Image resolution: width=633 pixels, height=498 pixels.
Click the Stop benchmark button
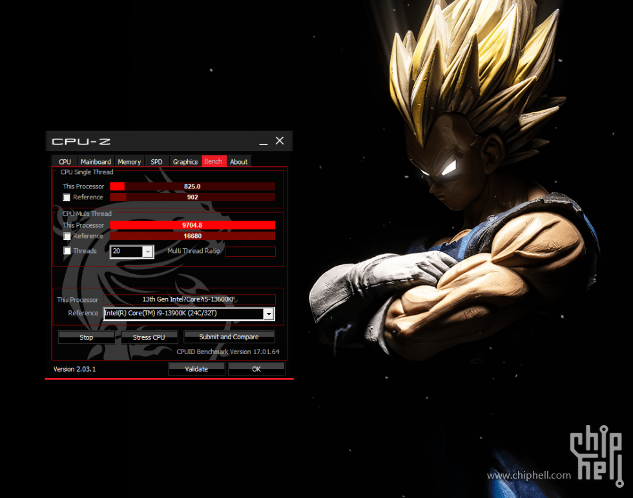87,337
